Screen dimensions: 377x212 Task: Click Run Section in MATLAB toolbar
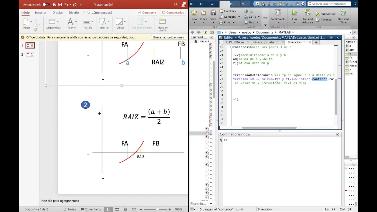pyautogui.click(x=326, y=14)
